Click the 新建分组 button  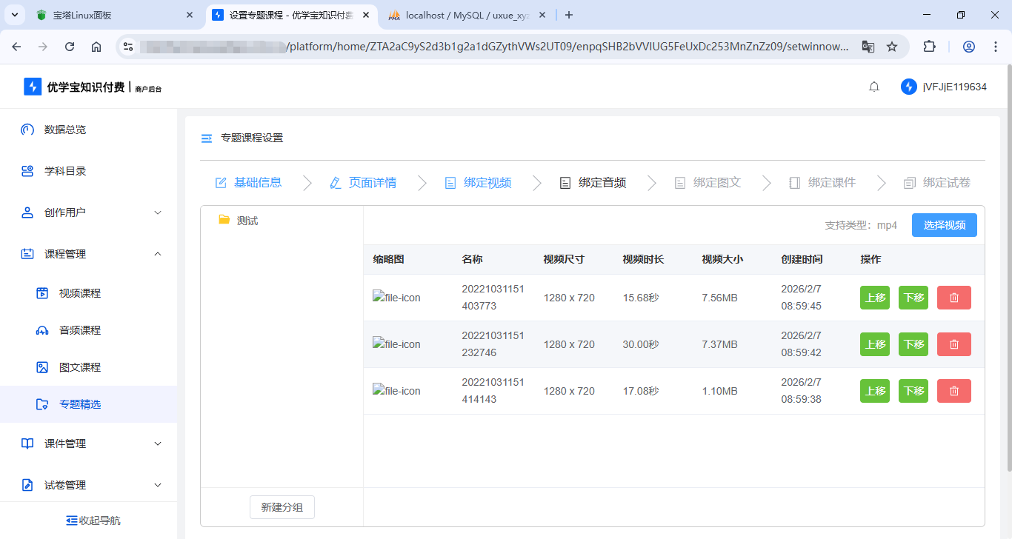click(x=282, y=507)
